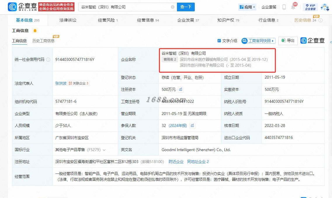Clear the search box with the X icon
This screenshot has height=198, width=332.
[173, 7]
